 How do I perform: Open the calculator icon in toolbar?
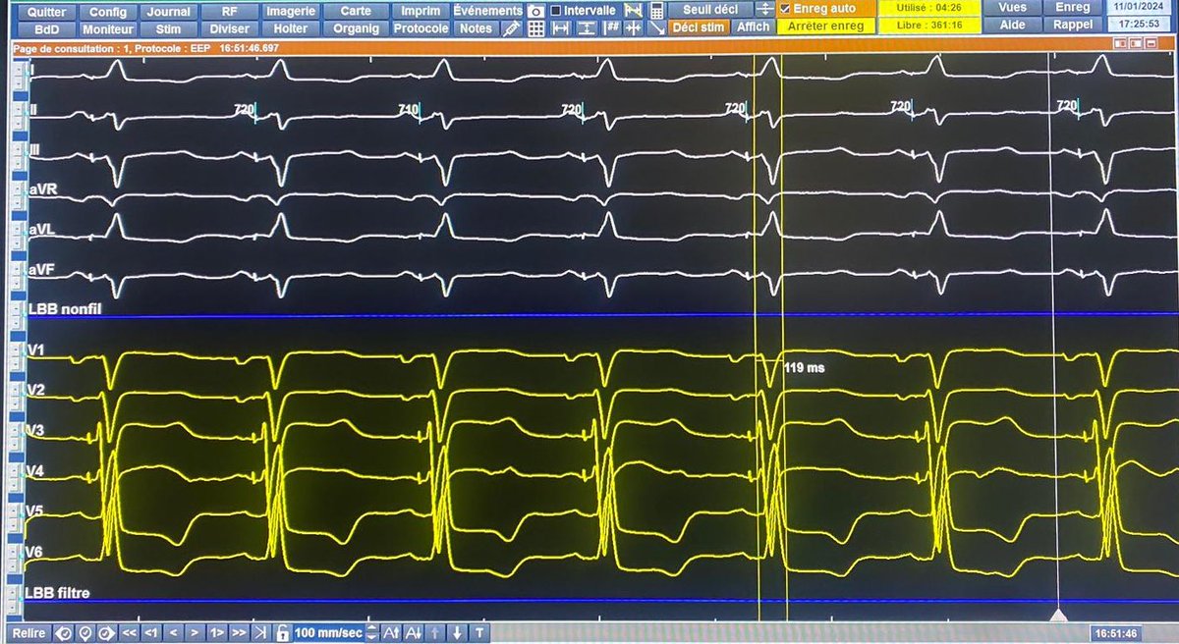pyautogui.click(x=656, y=11)
